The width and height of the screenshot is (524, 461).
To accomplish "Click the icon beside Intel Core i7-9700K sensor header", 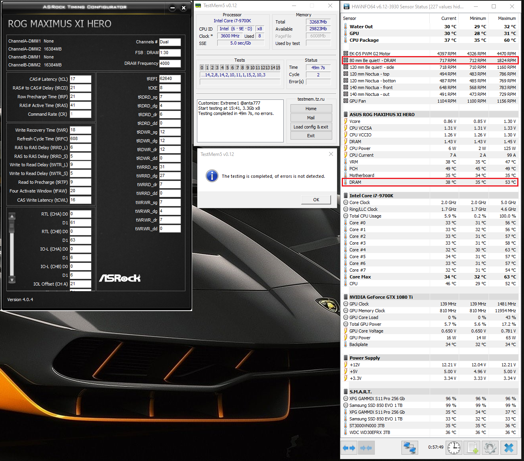I will (346, 196).
